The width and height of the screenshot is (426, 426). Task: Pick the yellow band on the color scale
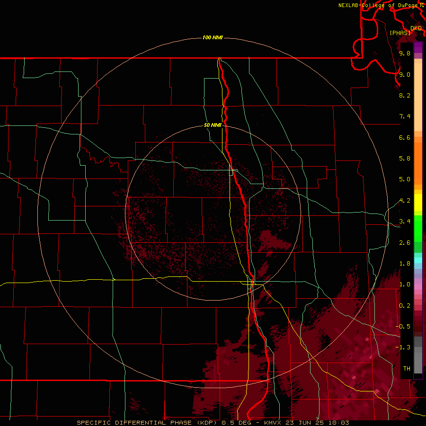(x=418, y=203)
